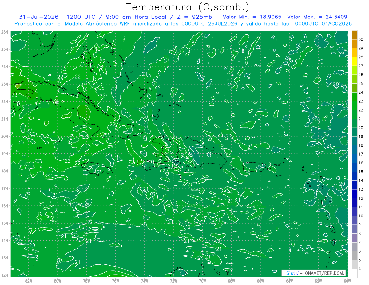Click the latitude axis label '25N'
This screenshot has height=285, width=369.
click(x=5, y=49)
